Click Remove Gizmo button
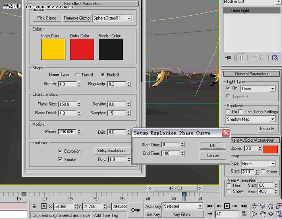 click(x=77, y=18)
